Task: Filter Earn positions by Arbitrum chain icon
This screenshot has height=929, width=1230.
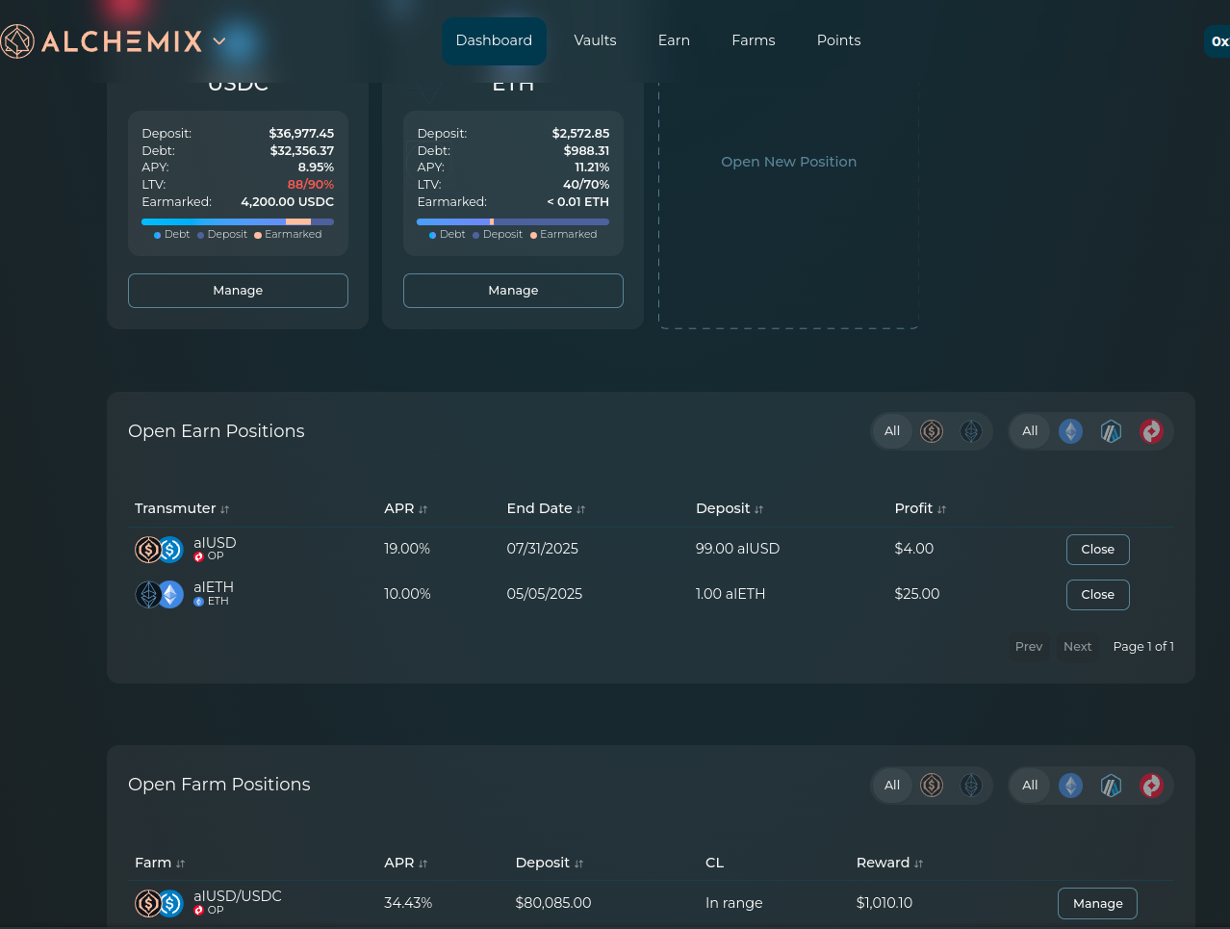Action: pyautogui.click(x=1111, y=431)
